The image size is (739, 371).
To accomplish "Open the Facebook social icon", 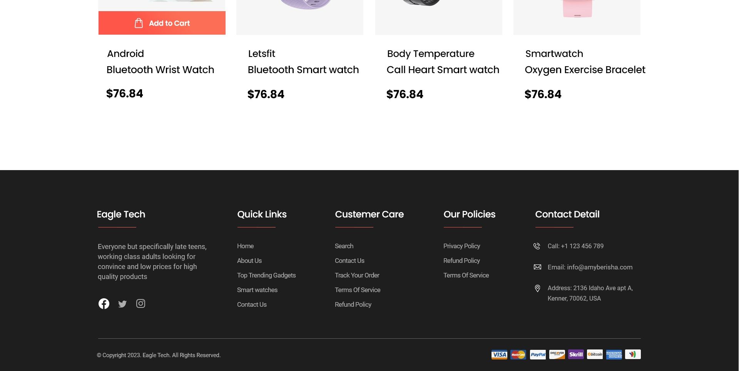I will (x=104, y=304).
